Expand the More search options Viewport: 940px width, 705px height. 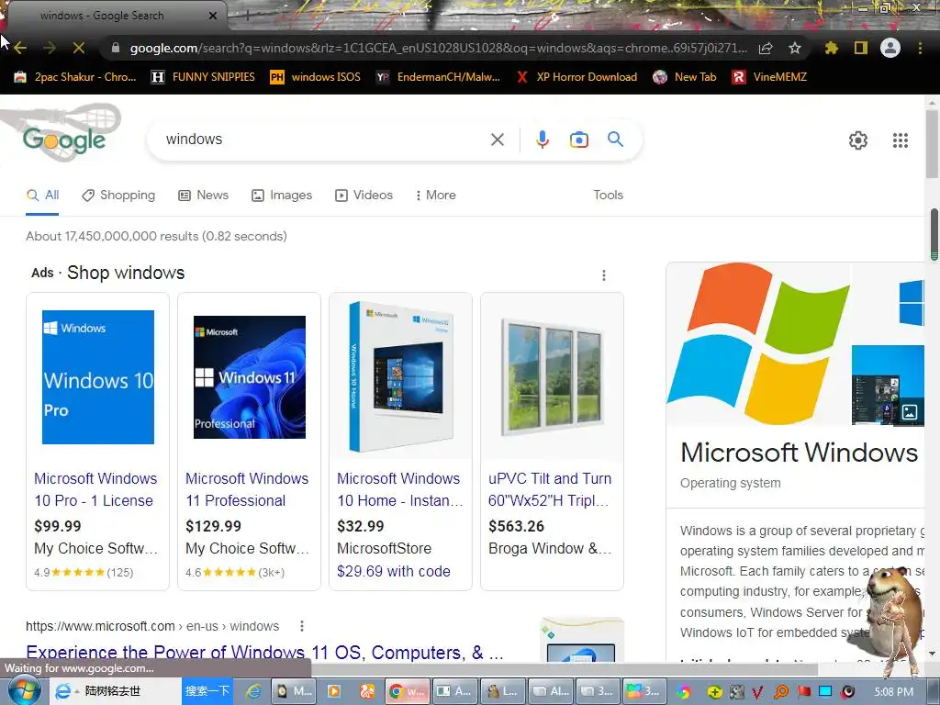coord(436,196)
